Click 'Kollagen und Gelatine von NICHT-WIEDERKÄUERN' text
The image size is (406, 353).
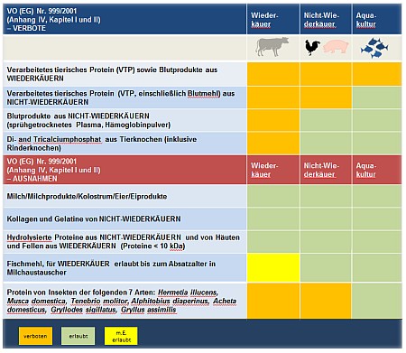tap(94, 218)
